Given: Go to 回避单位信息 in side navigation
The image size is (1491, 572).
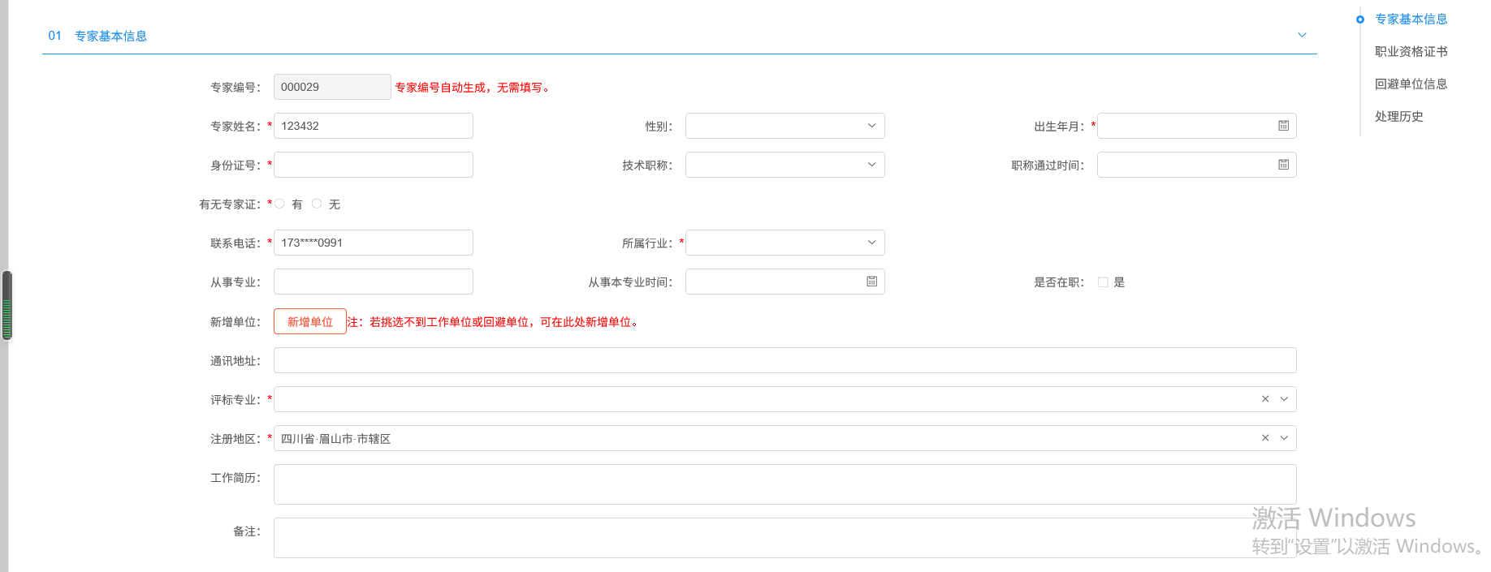Looking at the screenshot, I should (x=1411, y=84).
